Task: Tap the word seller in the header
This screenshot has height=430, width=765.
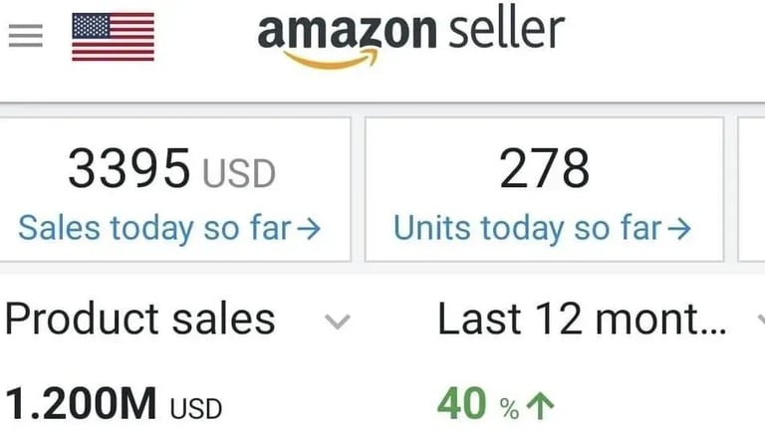Action: click(x=506, y=31)
